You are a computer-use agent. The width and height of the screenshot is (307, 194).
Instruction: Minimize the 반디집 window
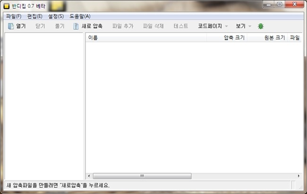269,4
